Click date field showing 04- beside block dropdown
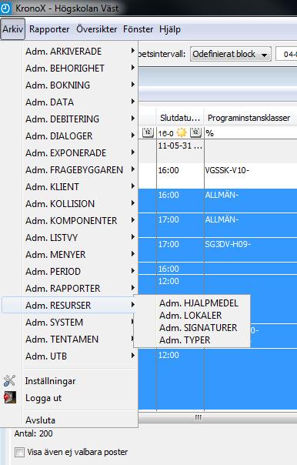 point(286,54)
